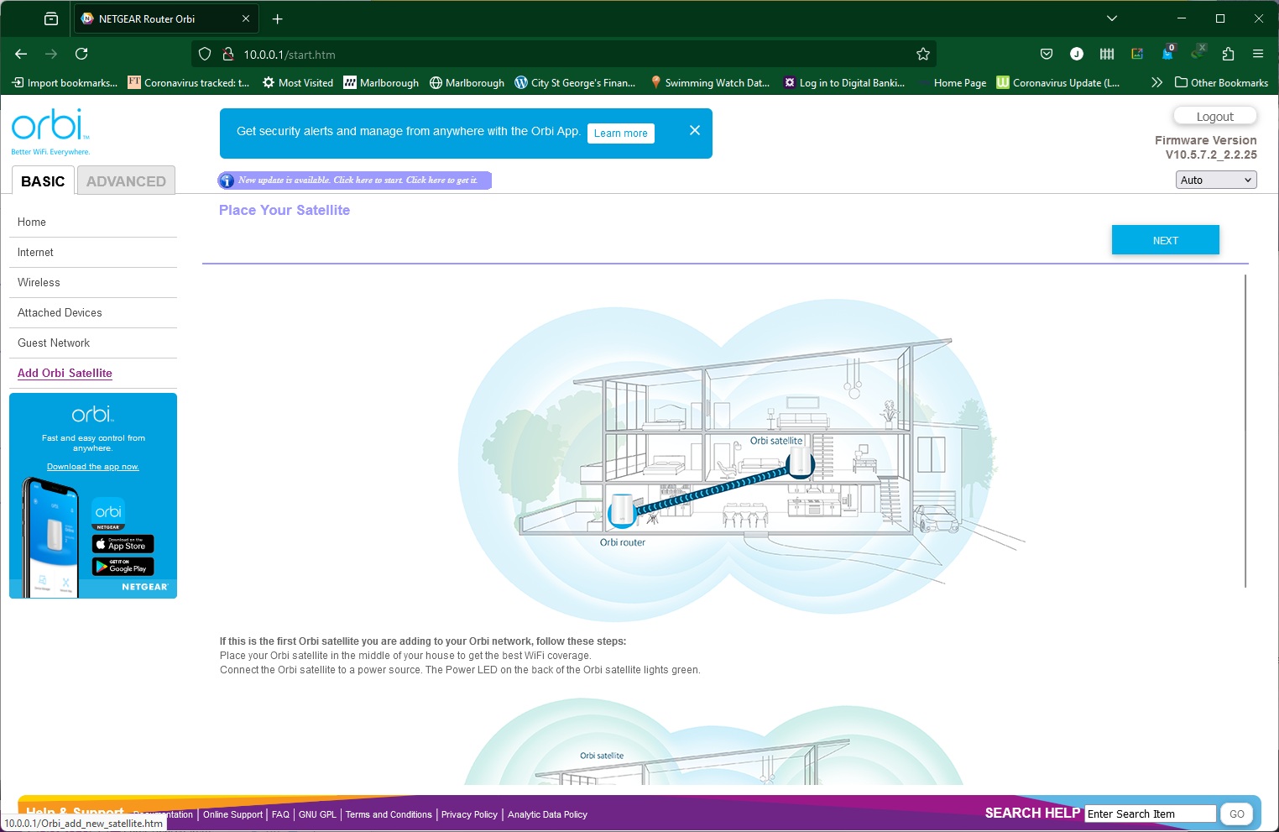This screenshot has height=832, width=1279.
Task: Switch to the ADVANCED tab
Action: click(126, 181)
